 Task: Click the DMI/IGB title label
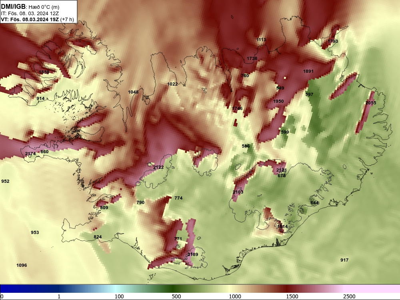point(13,6)
